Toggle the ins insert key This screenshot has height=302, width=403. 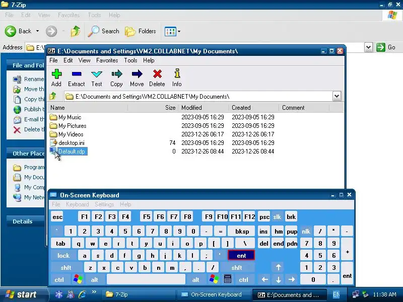[263, 232]
